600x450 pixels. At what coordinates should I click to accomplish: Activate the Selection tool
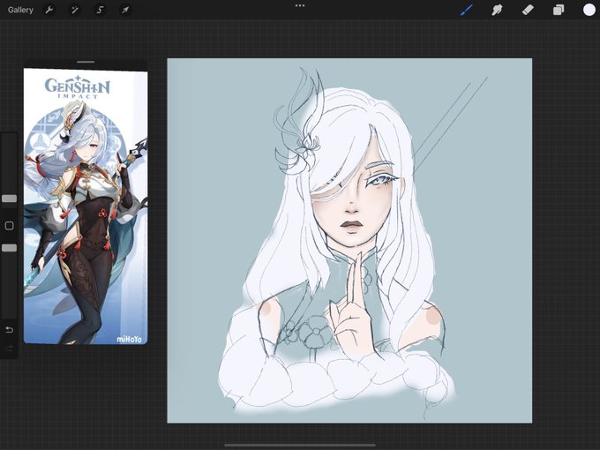click(101, 10)
